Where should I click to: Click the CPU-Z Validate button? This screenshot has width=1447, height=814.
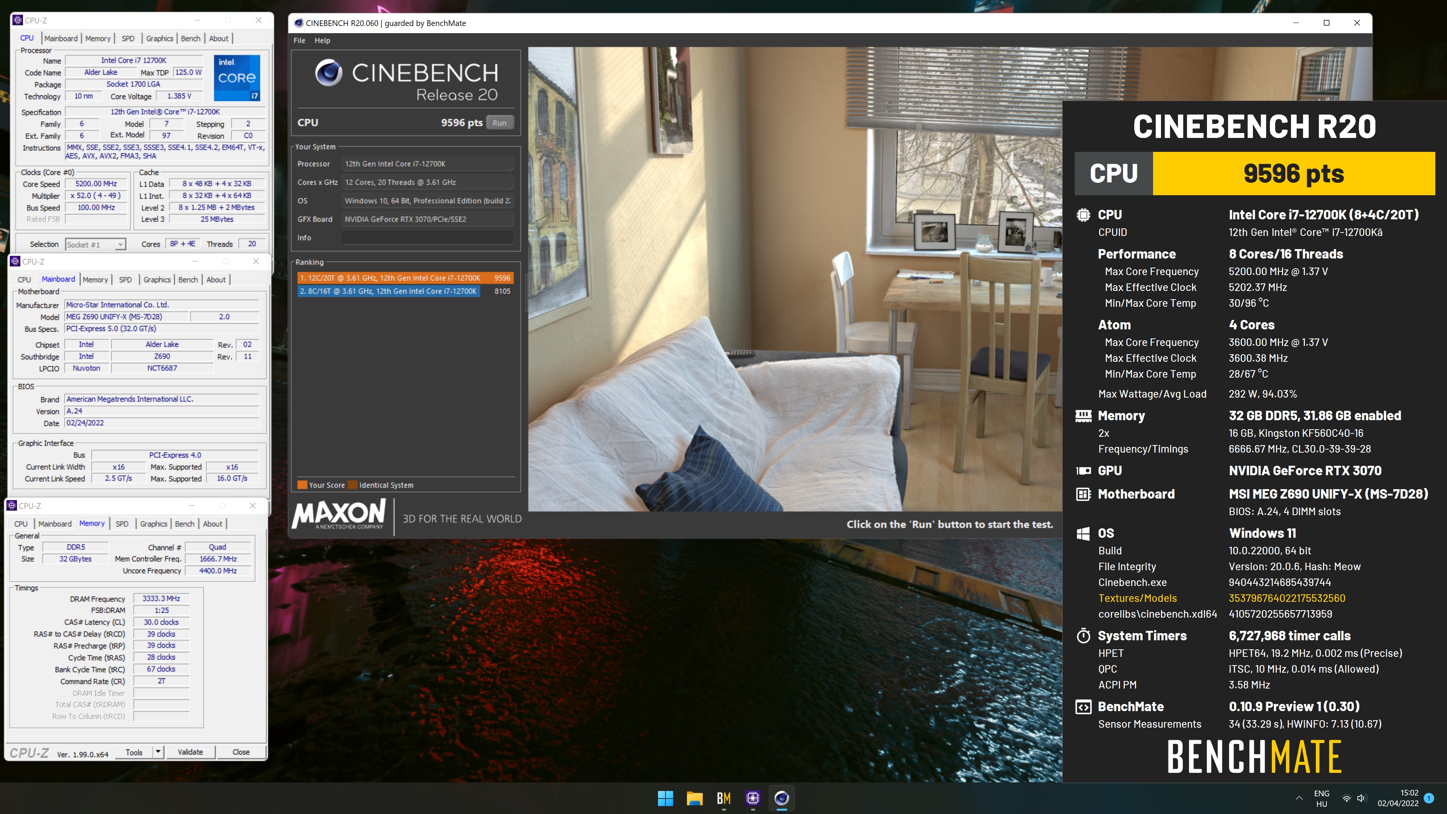pyautogui.click(x=190, y=752)
